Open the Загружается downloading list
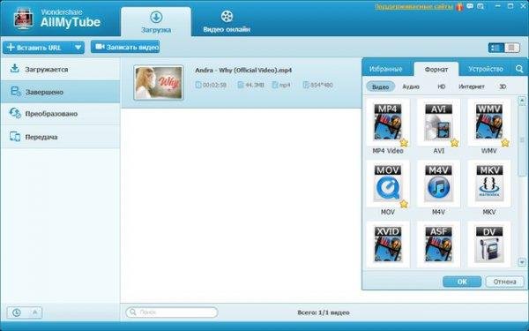The height and width of the screenshot is (331, 529). click(60, 69)
